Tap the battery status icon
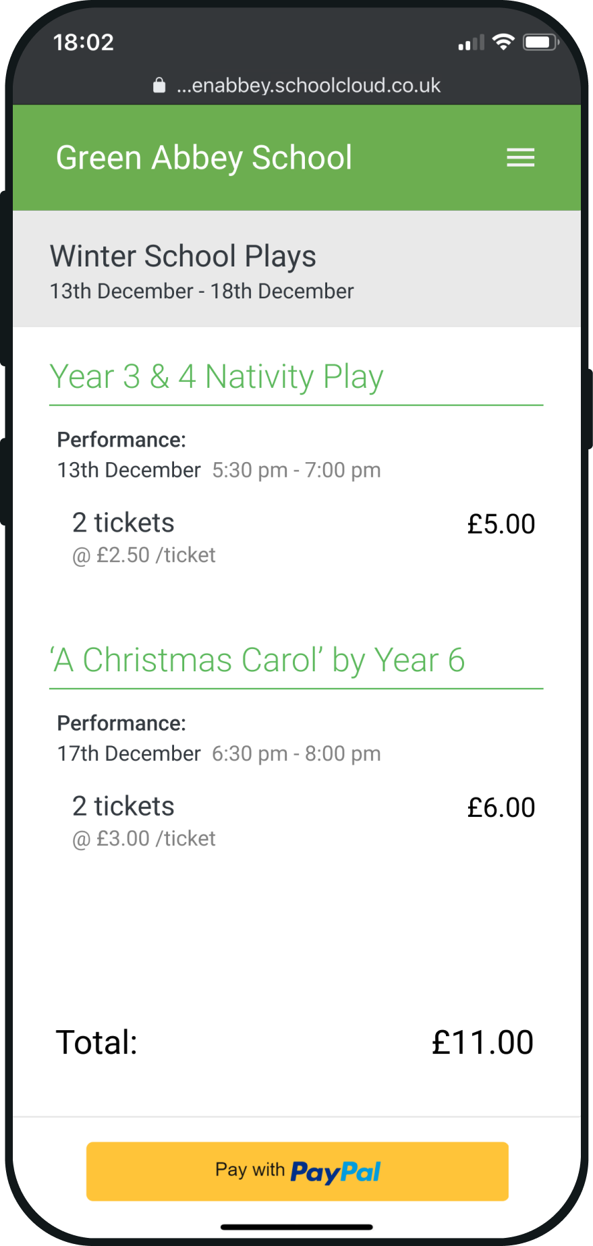This screenshot has height=1246, width=593. point(540,43)
